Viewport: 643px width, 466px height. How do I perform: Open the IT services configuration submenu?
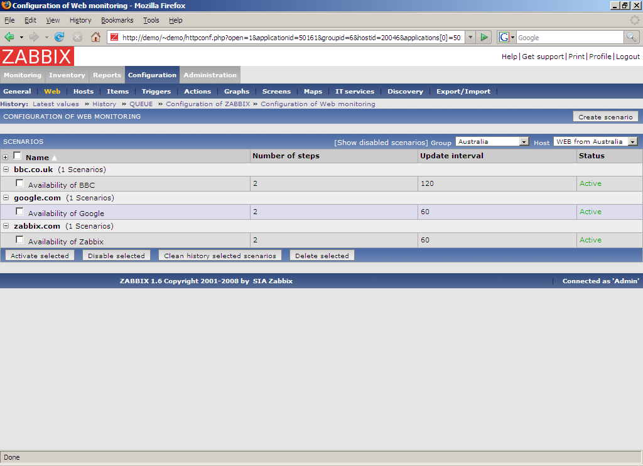pos(355,92)
